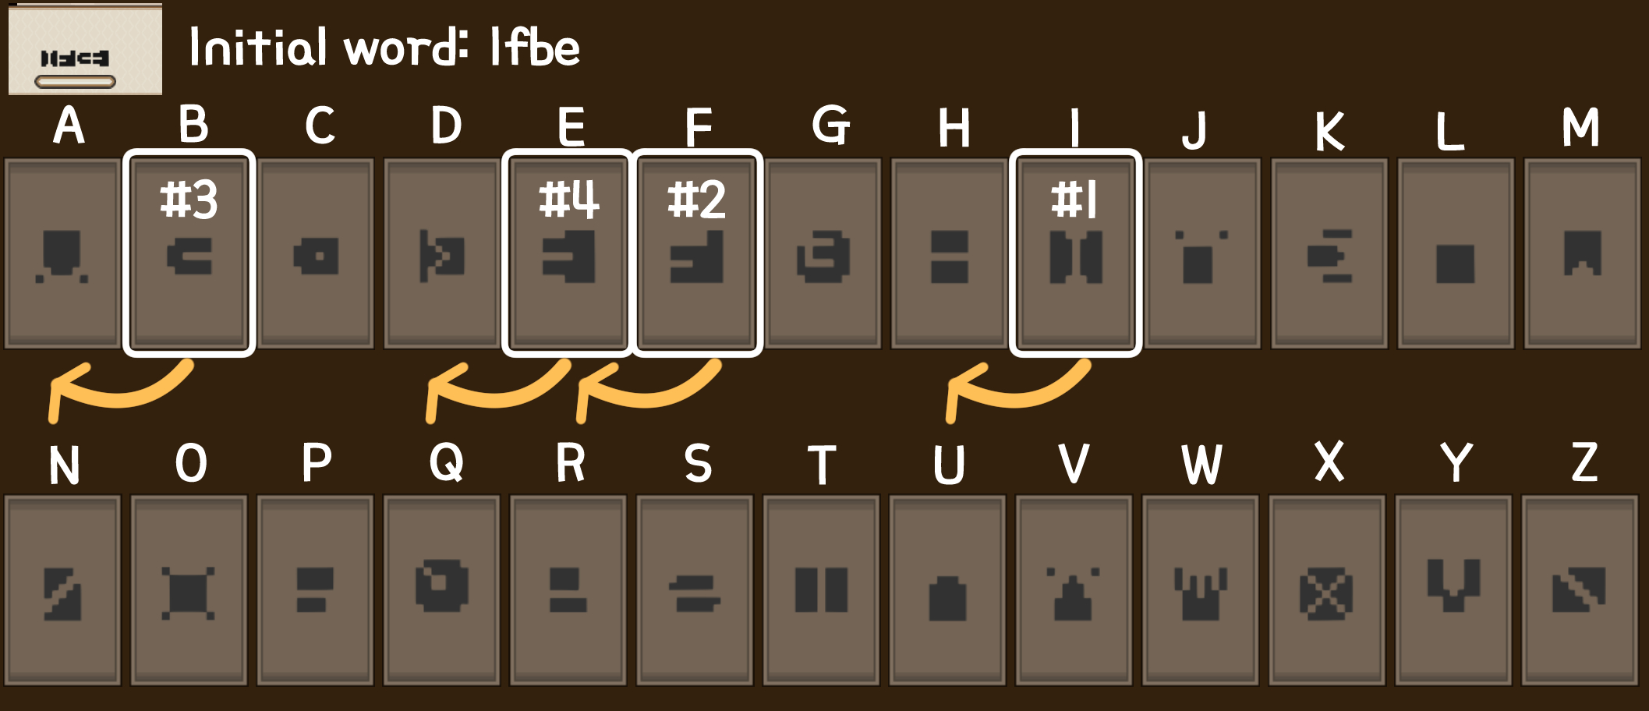This screenshot has height=711, width=1649.
Task: Choose the glyph tile under letter Q
Action: (442, 590)
